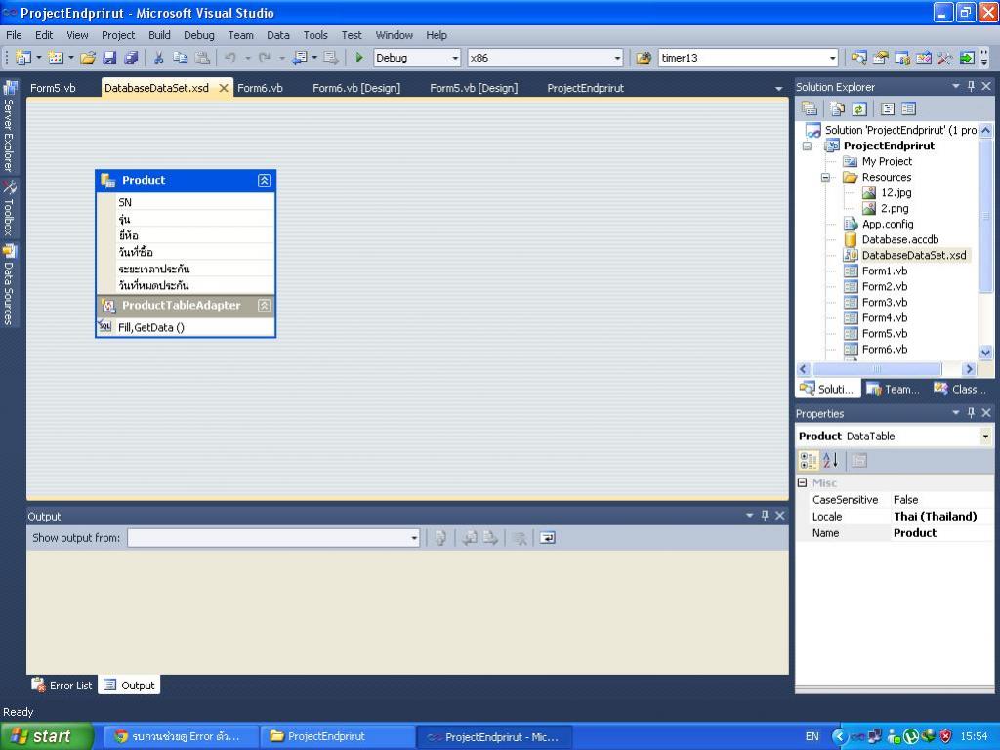Click the Open File folder icon
Screen dimensions: 1000x750
[88, 58]
